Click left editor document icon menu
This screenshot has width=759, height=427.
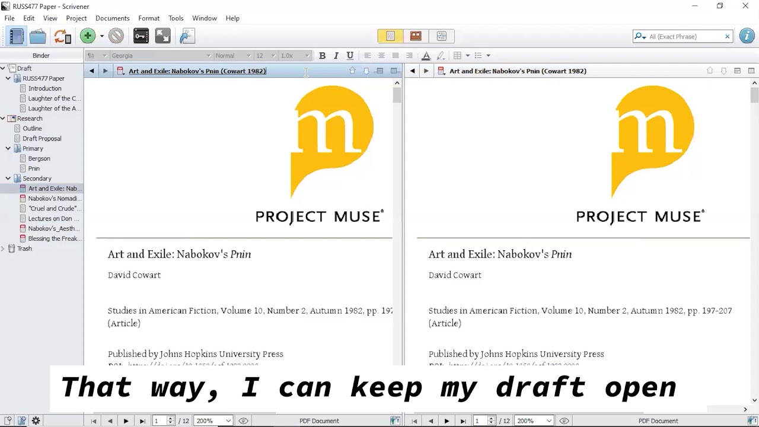120,71
